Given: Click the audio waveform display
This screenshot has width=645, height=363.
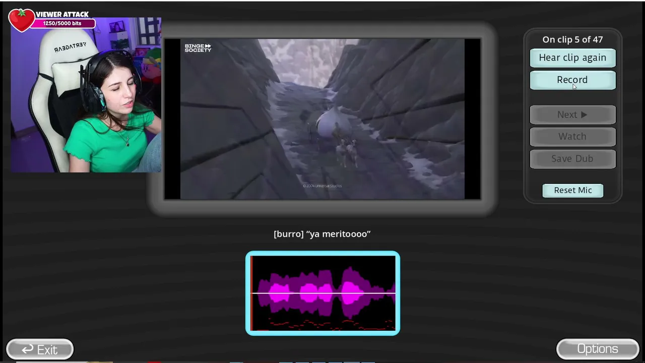Looking at the screenshot, I should [322, 293].
